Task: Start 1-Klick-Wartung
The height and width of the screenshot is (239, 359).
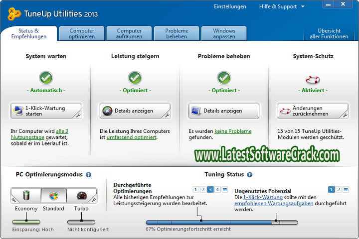Action: click(46, 111)
